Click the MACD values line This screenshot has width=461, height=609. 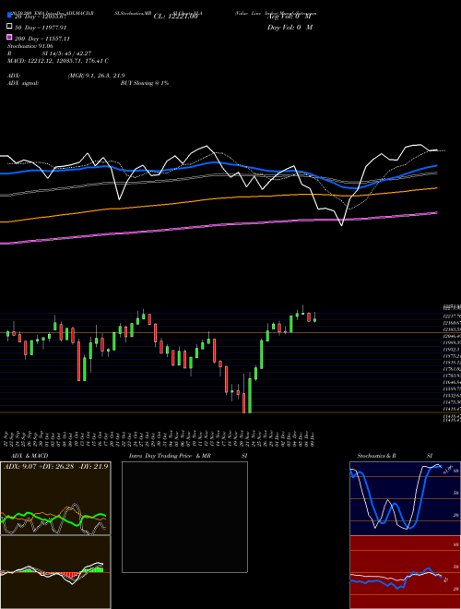(x=58, y=61)
